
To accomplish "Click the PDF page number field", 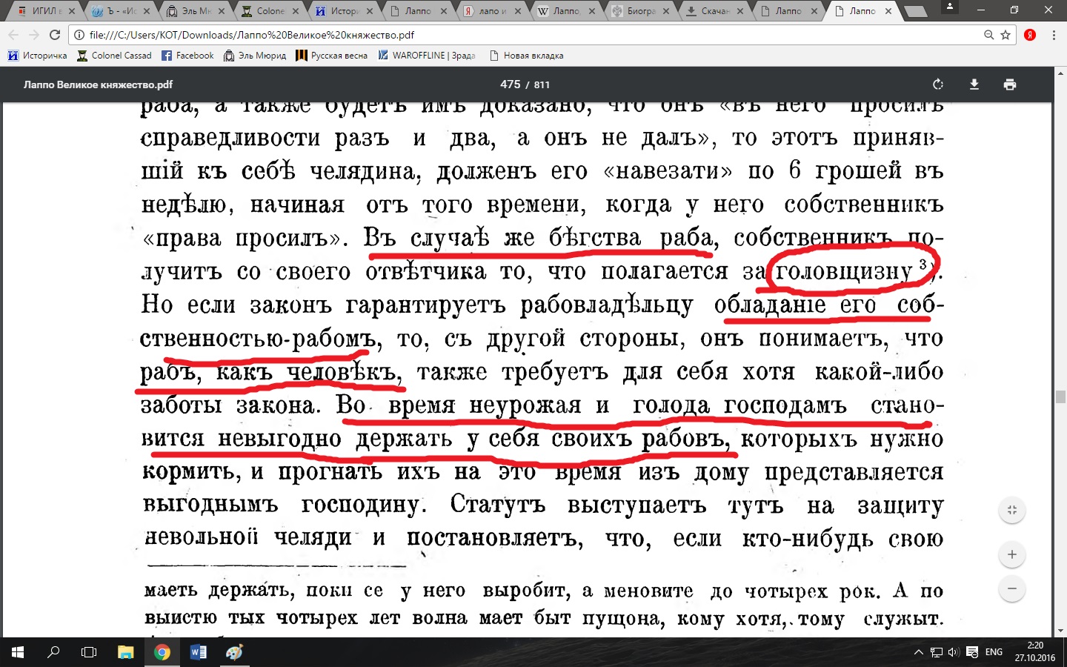I will tap(510, 84).
